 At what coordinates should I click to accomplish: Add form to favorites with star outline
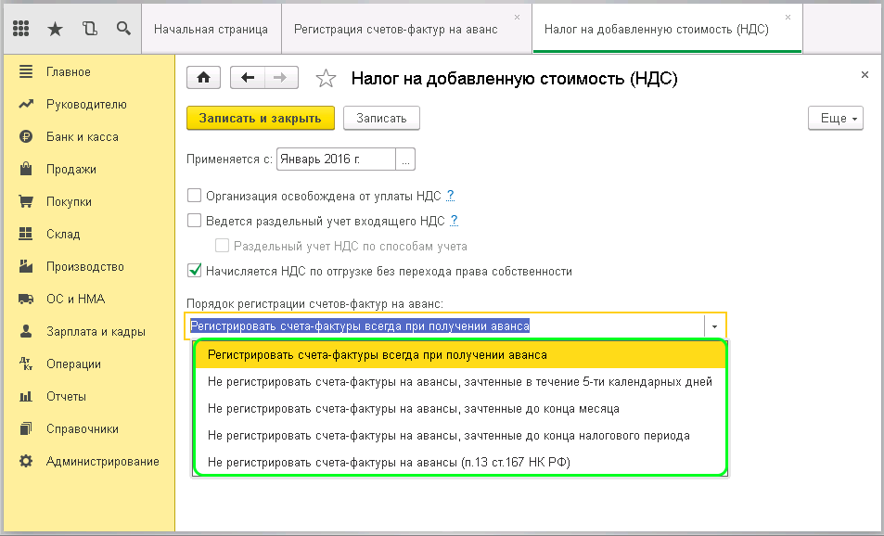pyautogui.click(x=326, y=80)
